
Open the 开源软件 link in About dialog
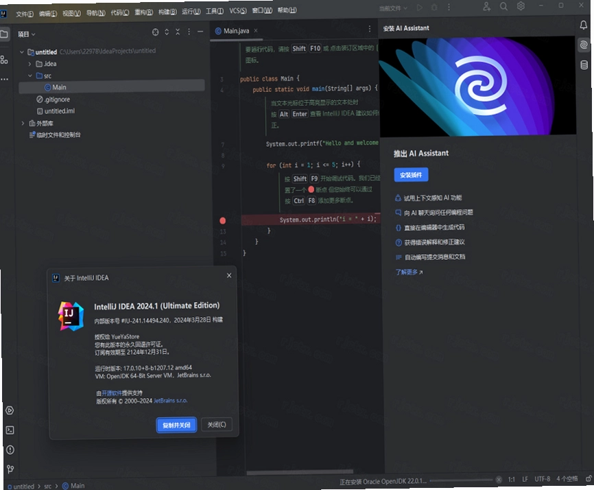pos(112,393)
